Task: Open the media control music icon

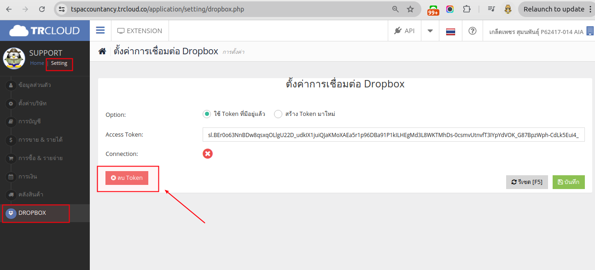Action: pyautogui.click(x=491, y=9)
